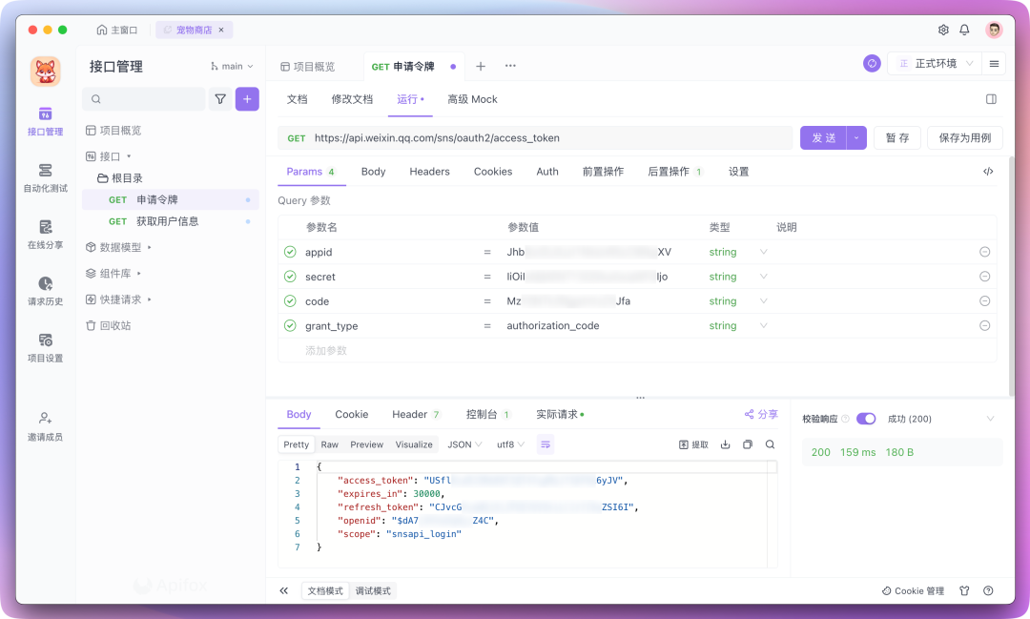Click the 发送 button
1030x619 pixels.
click(824, 138)
